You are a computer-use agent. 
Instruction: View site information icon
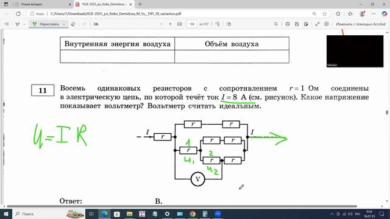click(x=32, y=14)
